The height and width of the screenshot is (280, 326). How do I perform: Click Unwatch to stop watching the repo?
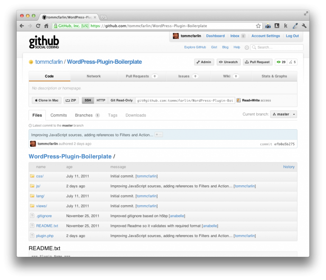(x=228, y=62)
